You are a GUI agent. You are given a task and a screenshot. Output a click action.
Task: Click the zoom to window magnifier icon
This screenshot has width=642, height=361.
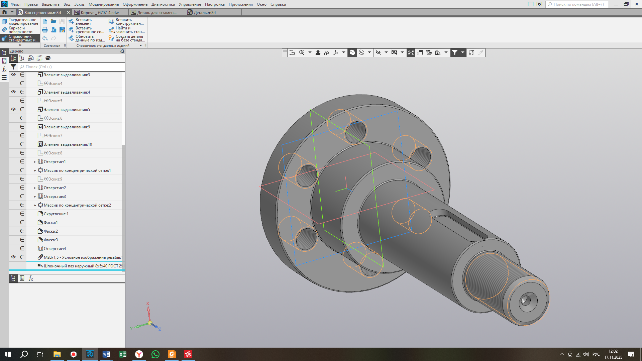pyautogui.click(x=302, y=52)
